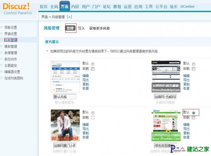Open 模板管理 in the left sidebar
211x156 pixels.
11,47
